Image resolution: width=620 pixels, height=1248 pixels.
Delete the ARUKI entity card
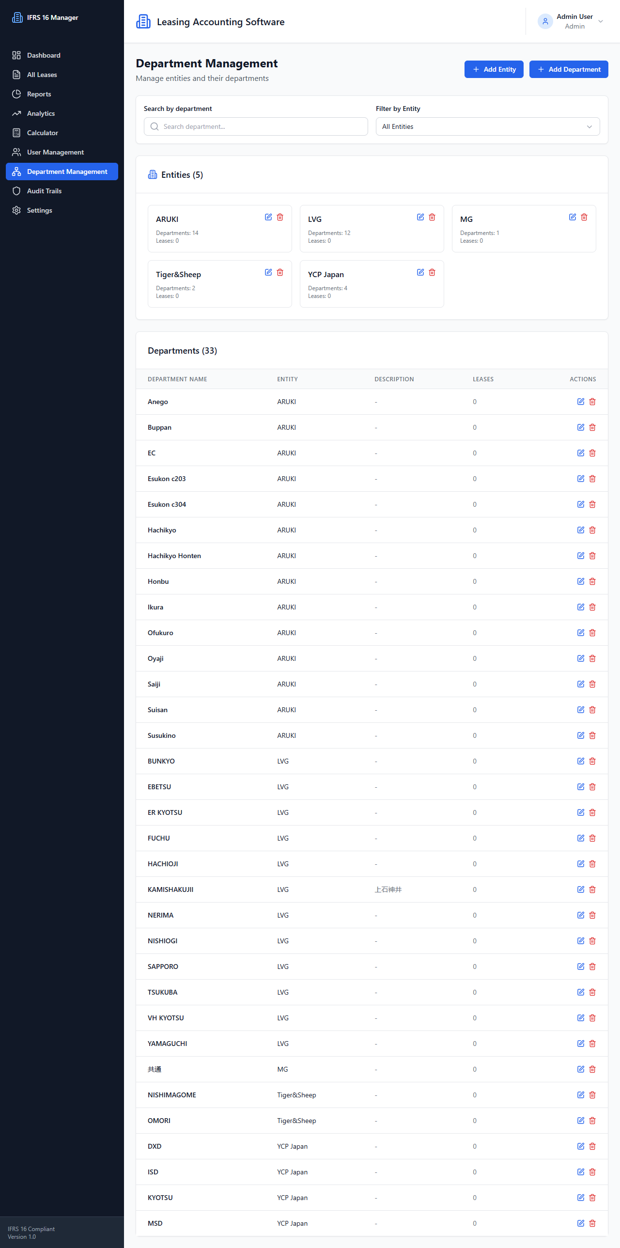(x=280, y=217)
